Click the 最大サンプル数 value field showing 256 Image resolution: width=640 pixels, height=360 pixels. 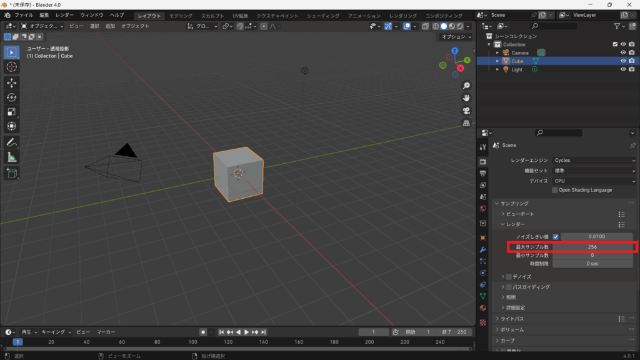click(x=592, y=247)
